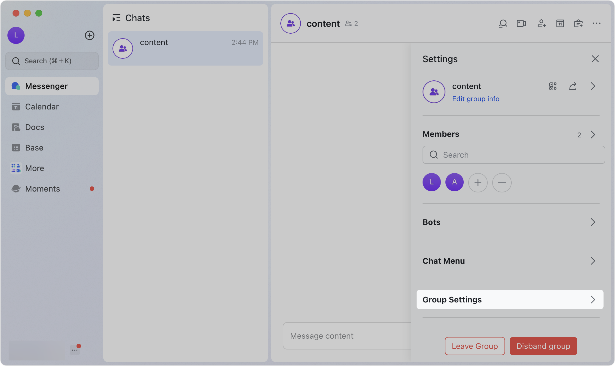Open More in the sidebar

pyautogui.click(x=52, y=168)
